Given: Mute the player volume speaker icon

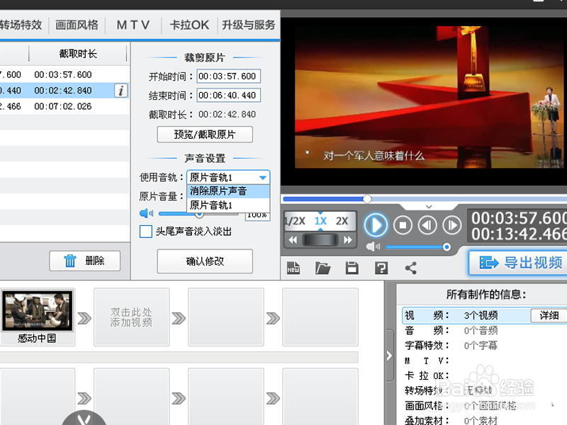Looking at the screenshot, I should pos(373,246).
